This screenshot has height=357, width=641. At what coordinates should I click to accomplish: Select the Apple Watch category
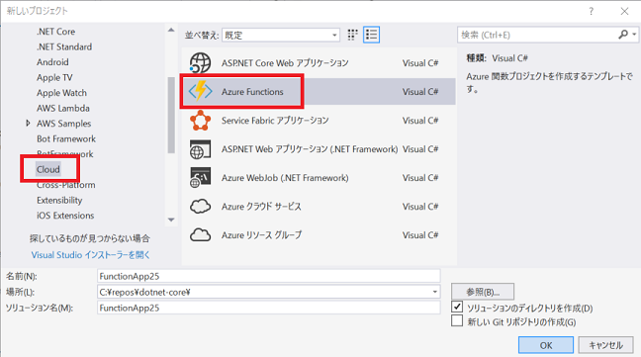tap(61, 93)
